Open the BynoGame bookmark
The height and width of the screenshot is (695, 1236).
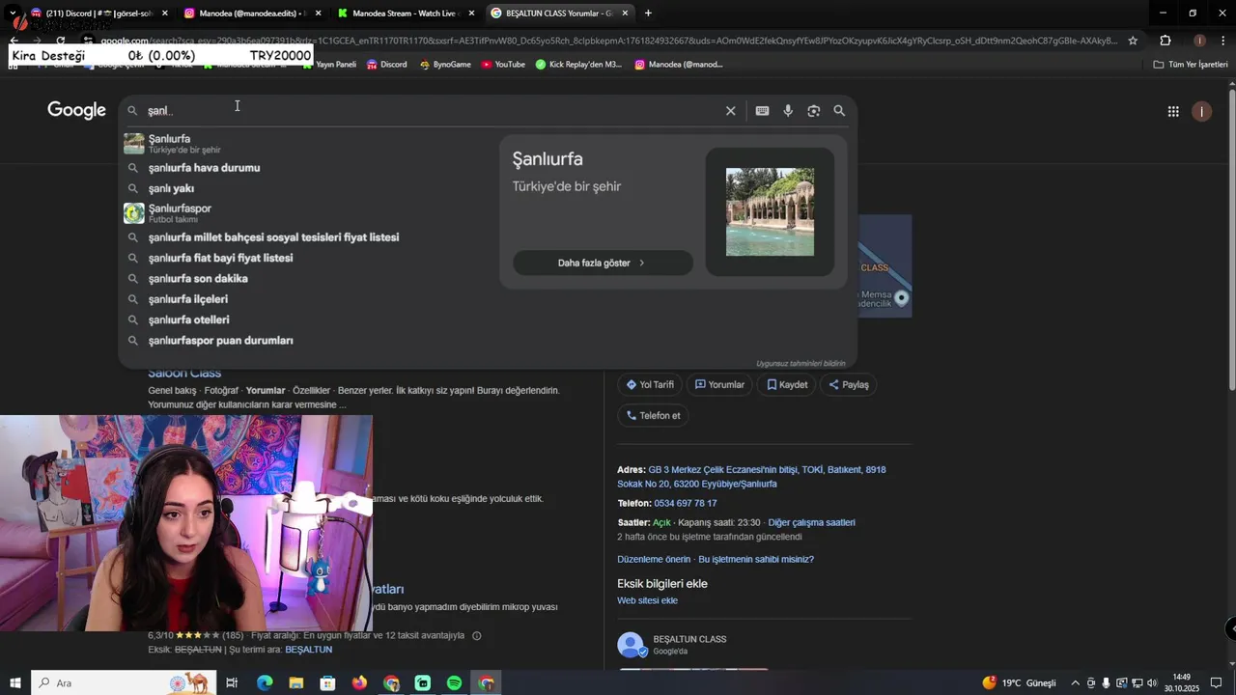(x=444, y=65)
